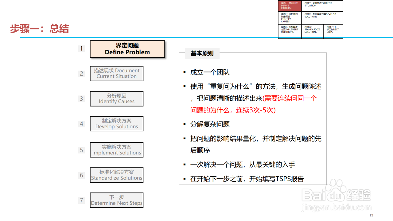Select the IDENTIFY CAUSES navigation grid cell
The width and height of the screenshot is (393, 221).
click(x=290, y=18)
